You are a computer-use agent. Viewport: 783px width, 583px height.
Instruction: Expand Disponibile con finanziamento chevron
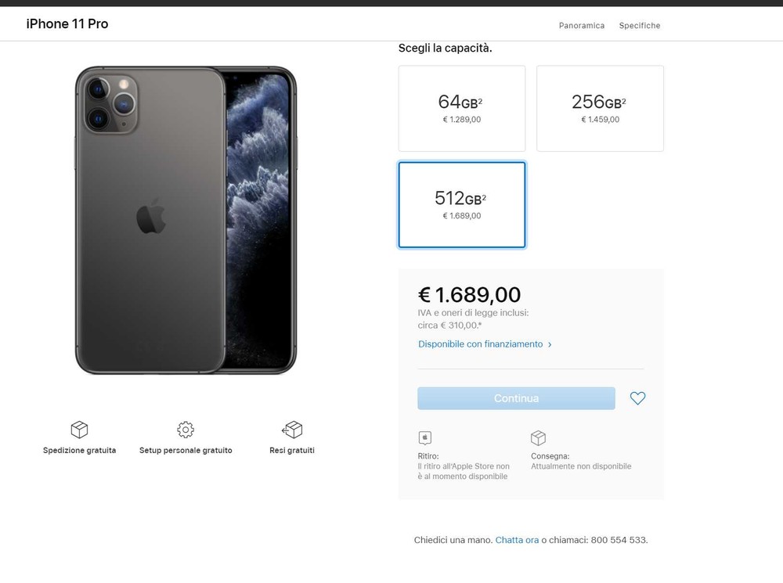pos(550,344)
